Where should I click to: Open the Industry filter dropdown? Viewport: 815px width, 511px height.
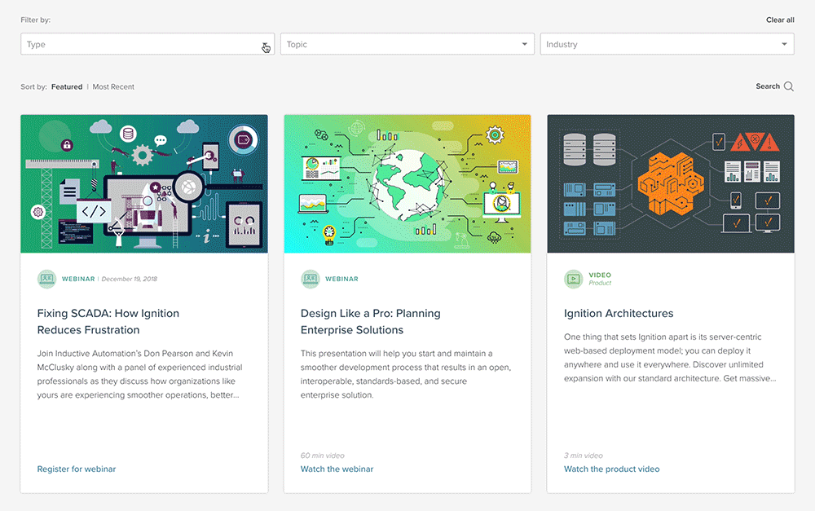pos(667,44)
